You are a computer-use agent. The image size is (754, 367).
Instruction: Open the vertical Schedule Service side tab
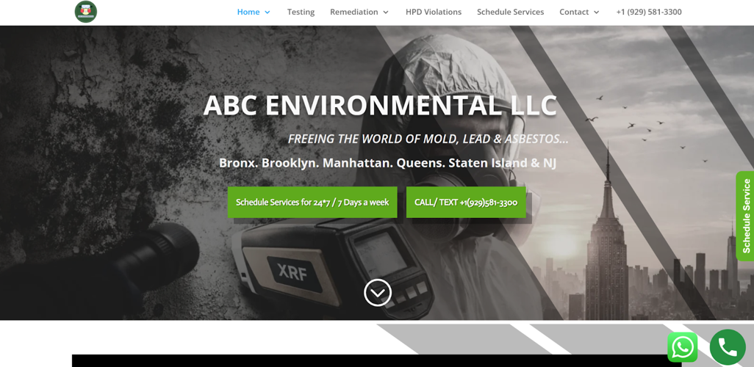745,216
